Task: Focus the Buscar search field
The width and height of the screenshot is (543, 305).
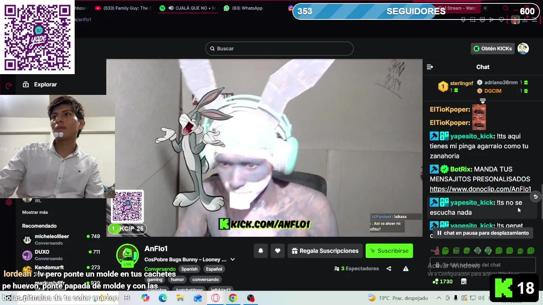Action: tap(280, 48)
